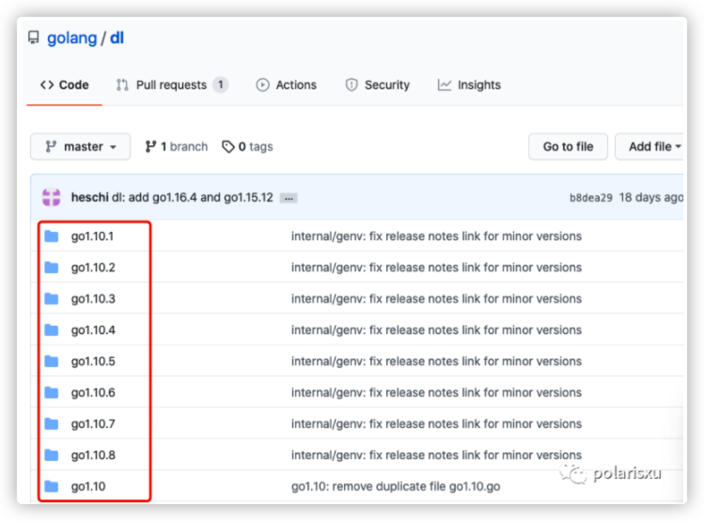Viewport: 704px width, 521px height.
Task: Expand commit message ellipsis button
Action: pos(289,198)
